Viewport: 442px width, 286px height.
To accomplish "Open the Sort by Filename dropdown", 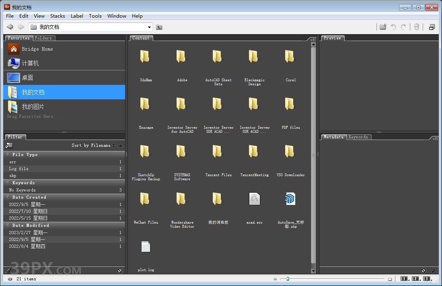I will (90, 145).
